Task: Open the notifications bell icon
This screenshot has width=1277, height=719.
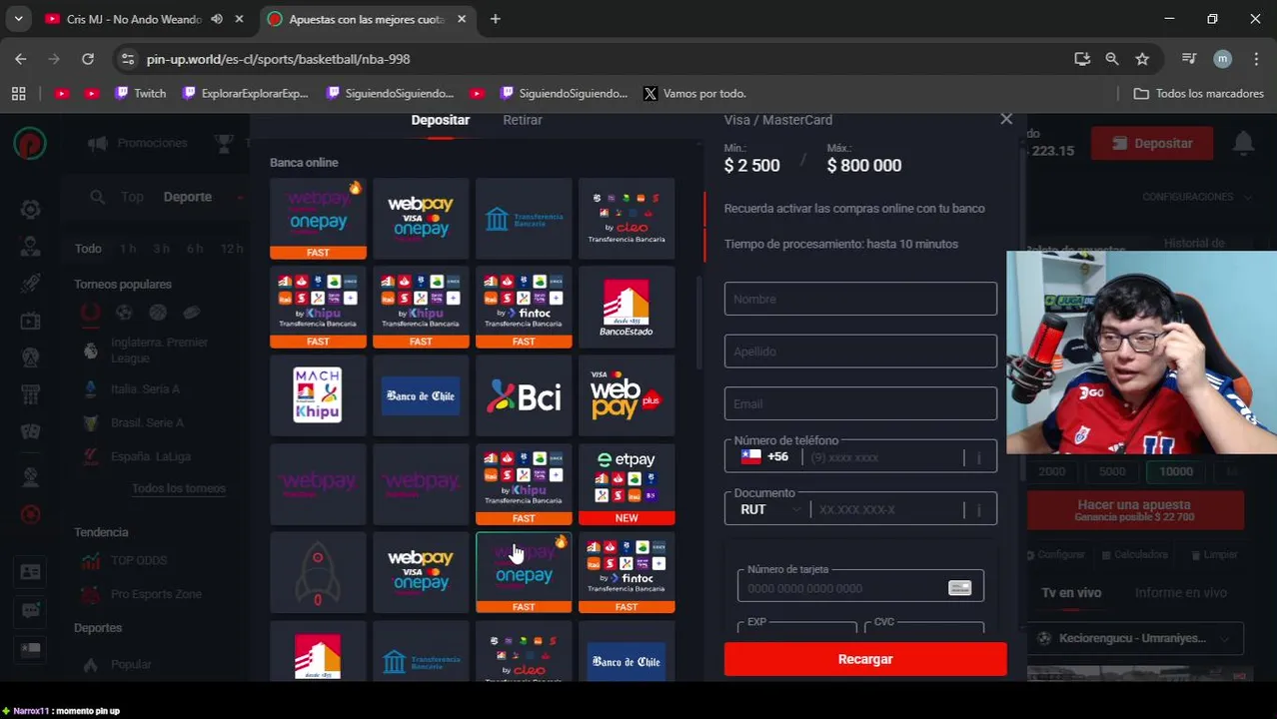Action: [x=1243, y=143]
